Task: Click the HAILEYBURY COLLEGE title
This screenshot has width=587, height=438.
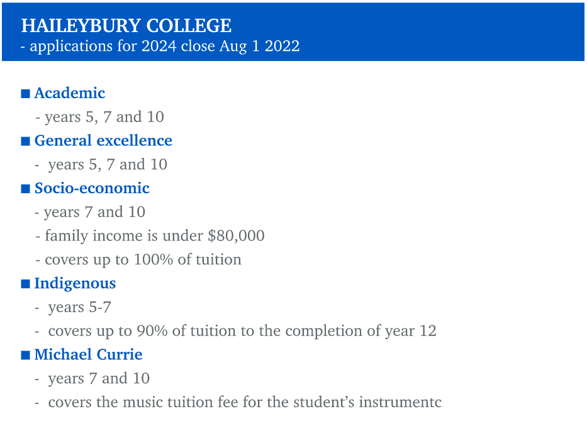Action: [126, 26]
